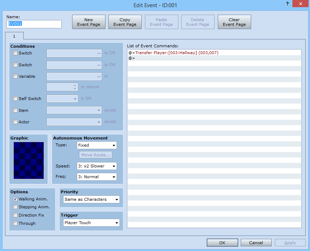Viewport: 310px width, 251px height.
Task: Open the Freq dropdown list
Action: [x=97, y=177]
